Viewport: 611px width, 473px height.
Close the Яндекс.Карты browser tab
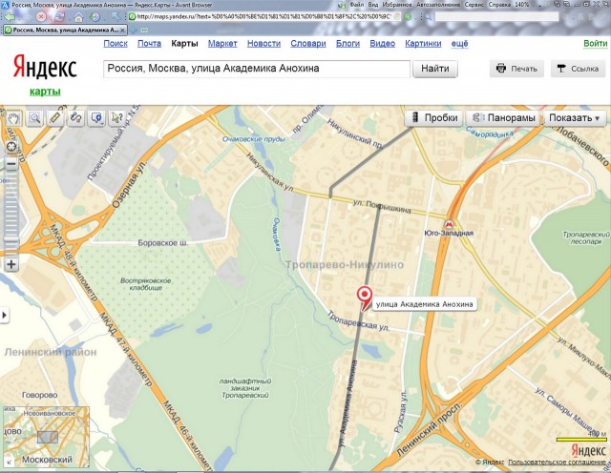tap(122, 30)
